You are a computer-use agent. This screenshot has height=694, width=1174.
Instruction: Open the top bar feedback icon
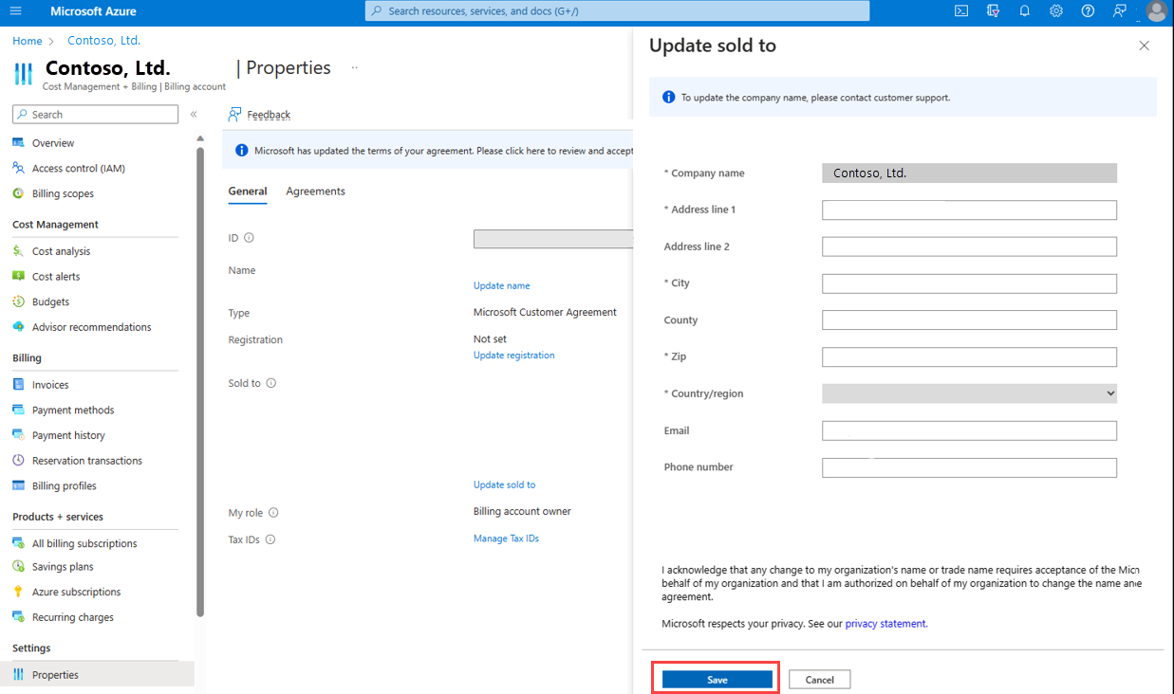[x=1120, y=11]
